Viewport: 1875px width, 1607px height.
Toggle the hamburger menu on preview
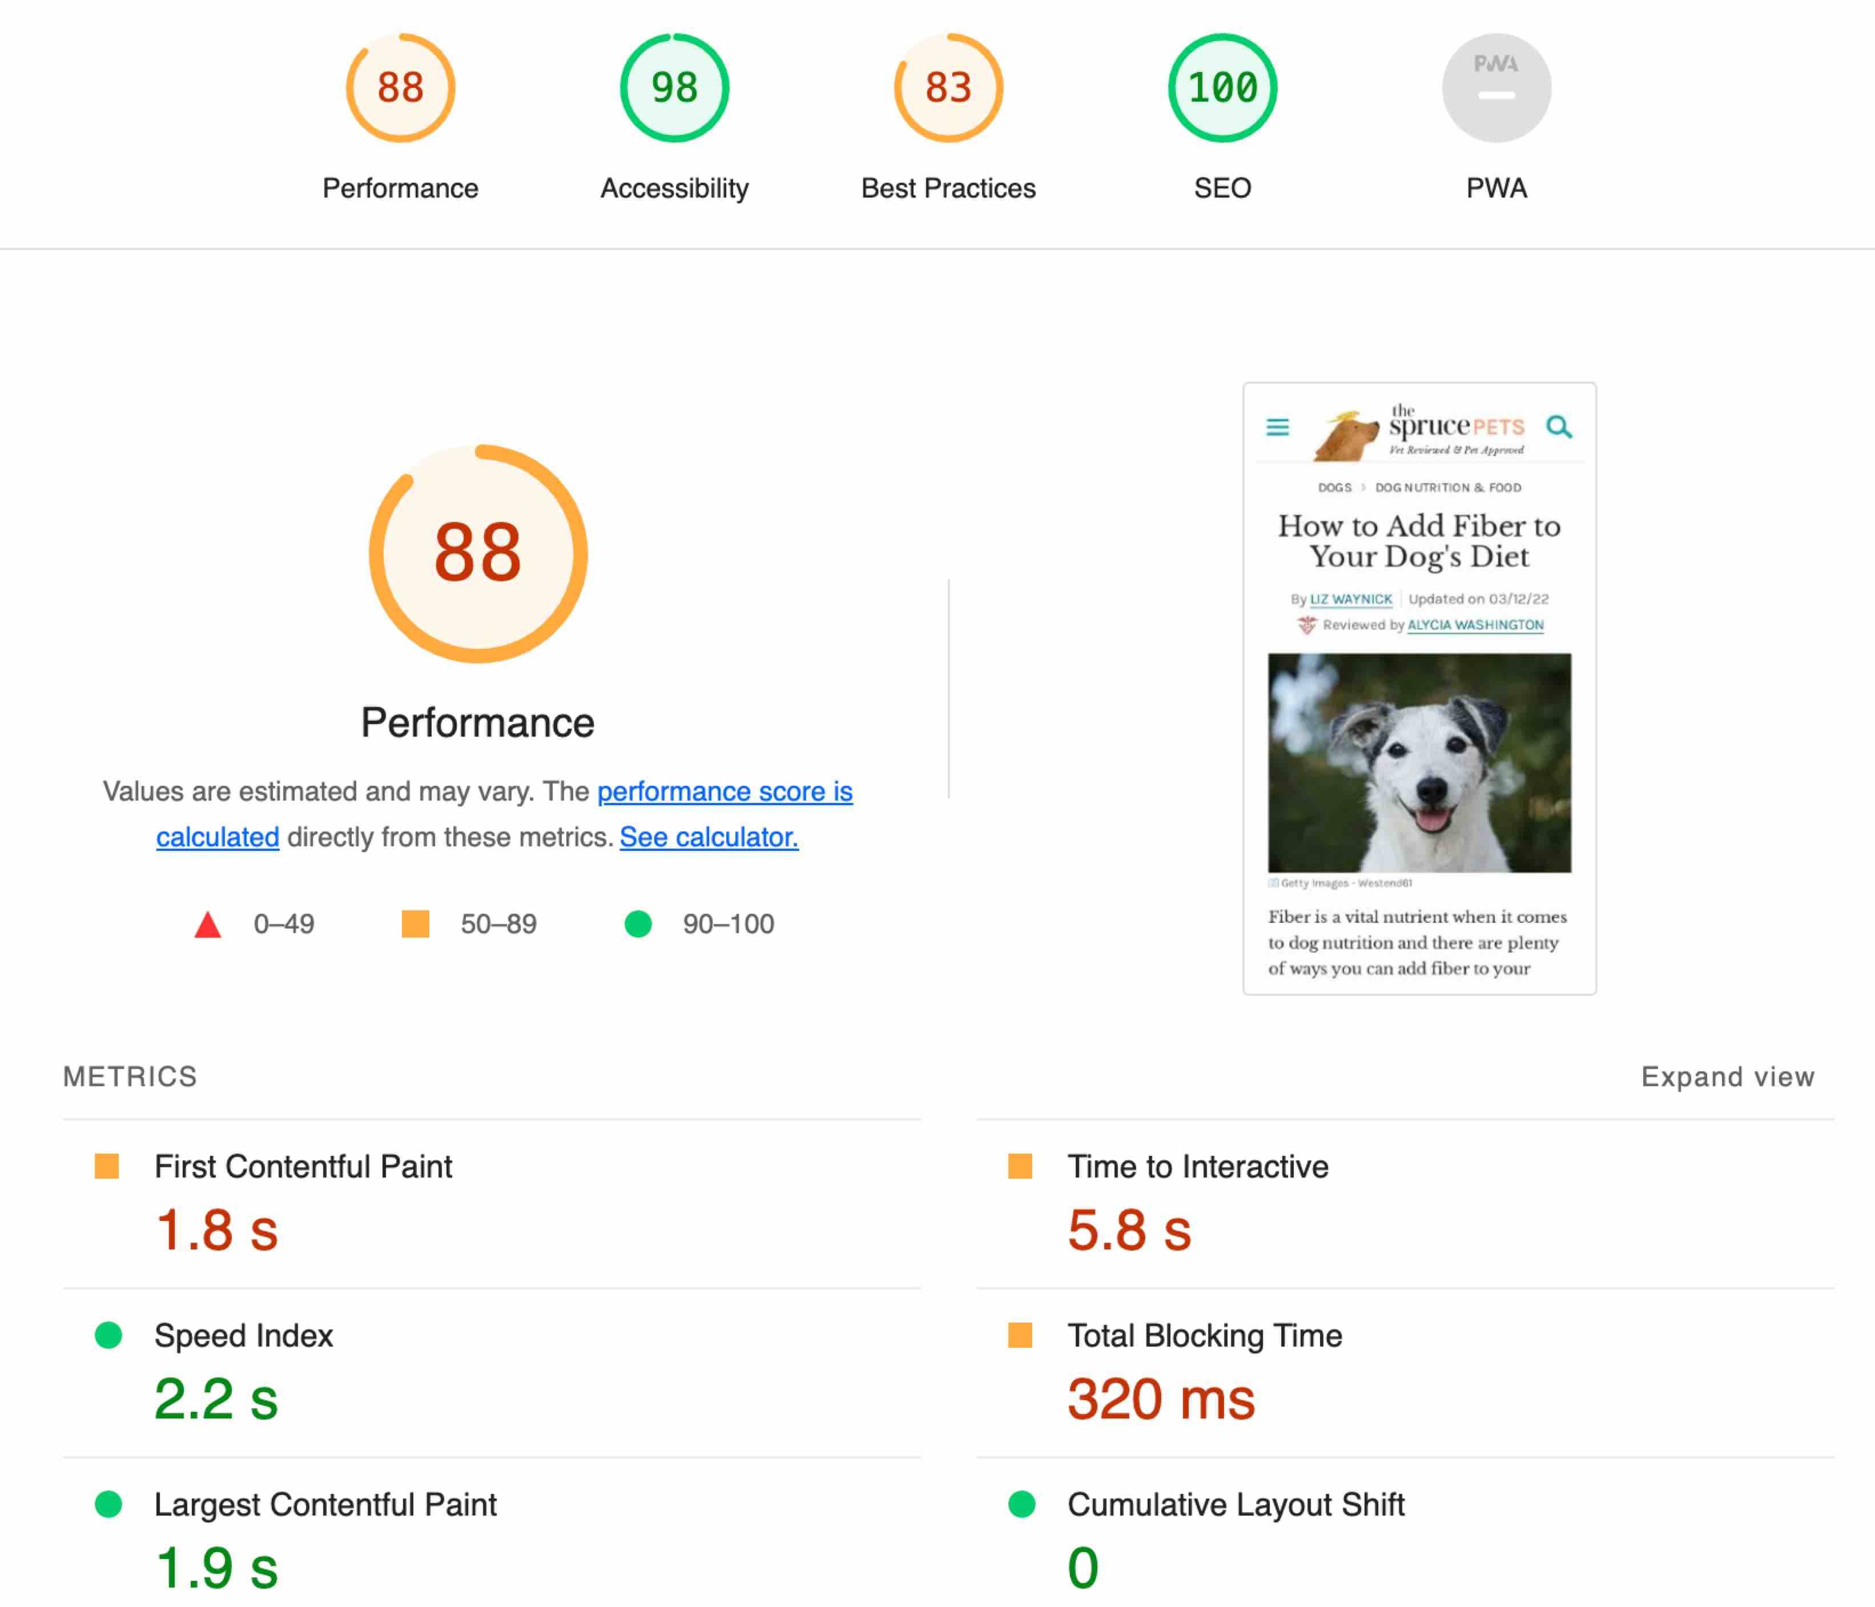(1276, 427)
